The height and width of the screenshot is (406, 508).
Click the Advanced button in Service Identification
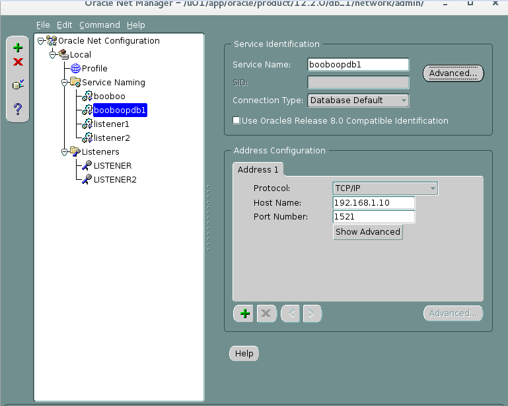point(453,73)
